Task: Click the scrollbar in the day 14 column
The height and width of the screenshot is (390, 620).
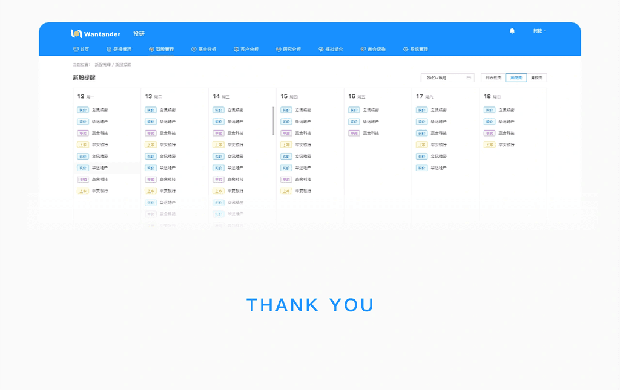Action: [x=273, y=121]
